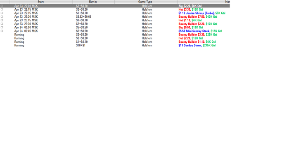
Task: Tick the checkbox for Jumbo Shrimp row
Action: 2,13
